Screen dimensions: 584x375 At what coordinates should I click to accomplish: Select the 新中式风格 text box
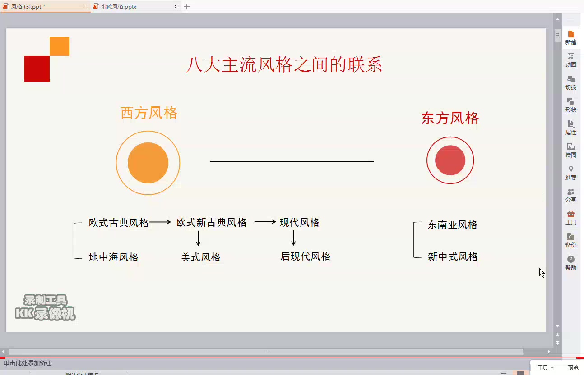click(453, 257)
